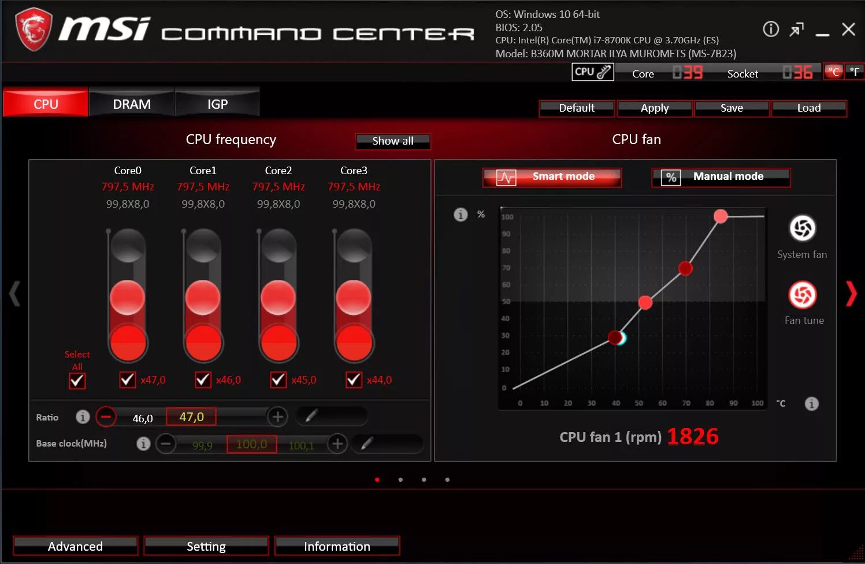
Task: Click the MSI dragon shield logo
Action: click(34, 29)
